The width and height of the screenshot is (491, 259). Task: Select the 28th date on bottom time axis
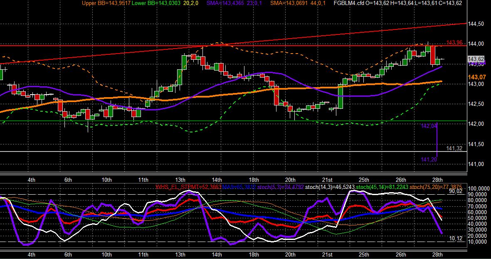pyautogui.click(x=437, y=254)
